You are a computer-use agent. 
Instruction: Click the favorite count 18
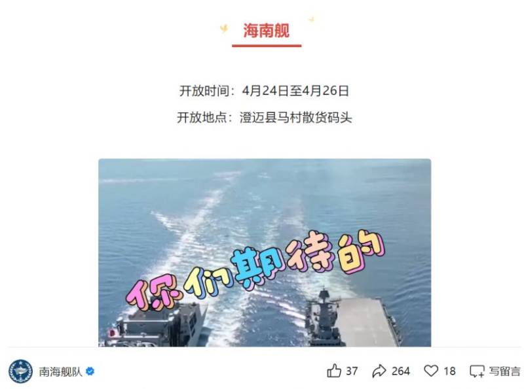tap(449, 371)
